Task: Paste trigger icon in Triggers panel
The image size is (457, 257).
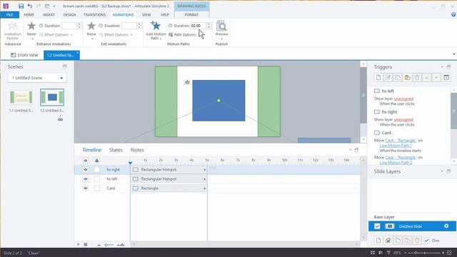Action: (408, 78)
